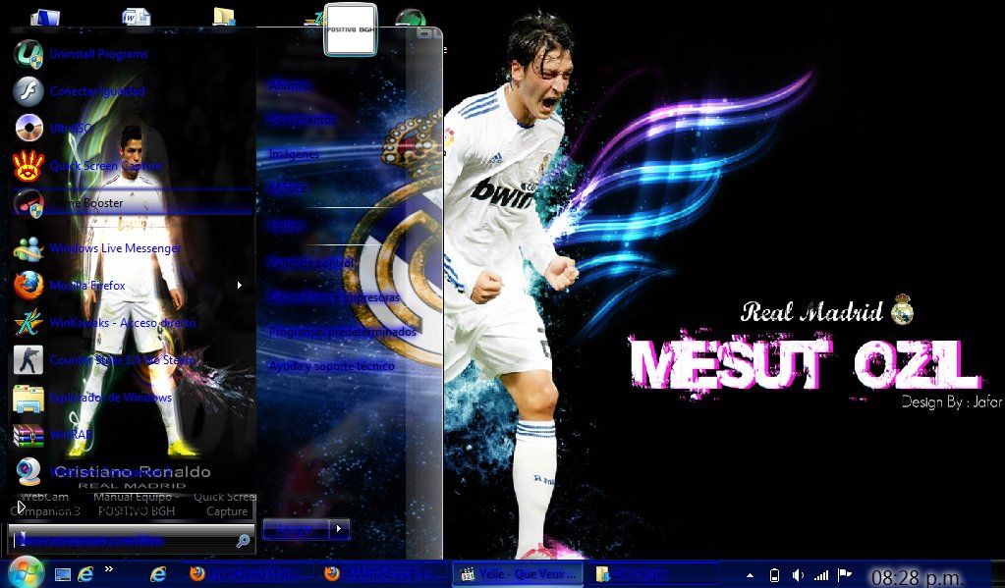Viewport: 1005px width, 588px height.
Task: Launch WinKawaks emulator shortcut
Action: click(122, 323)
